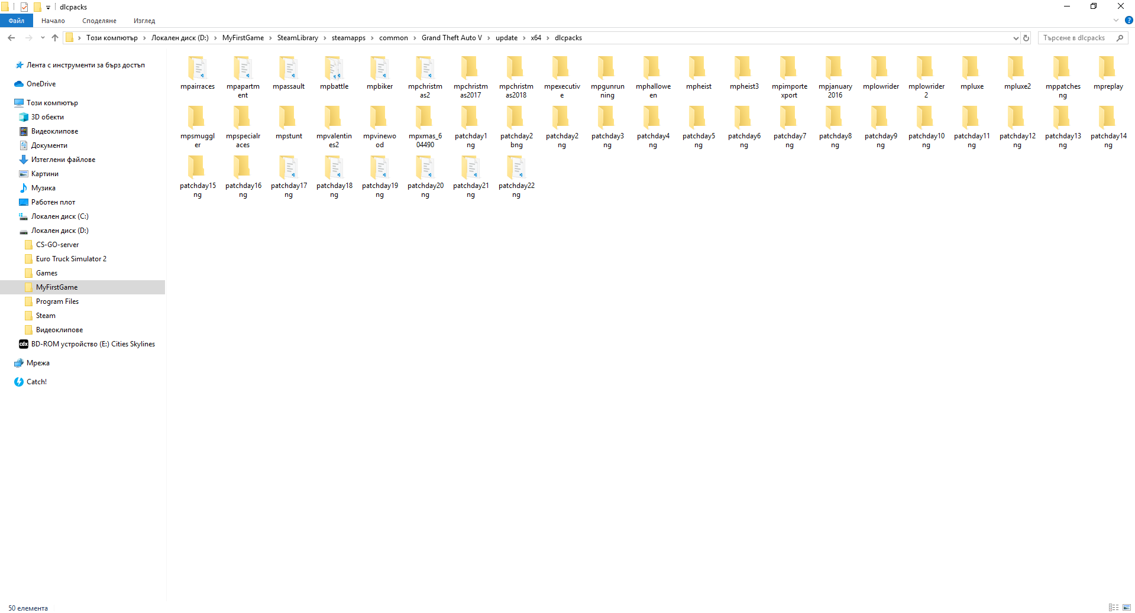Screen dimensions: 1135x613
Task: Open the Споделяне ribbon tab
Action: coord(99,21)
